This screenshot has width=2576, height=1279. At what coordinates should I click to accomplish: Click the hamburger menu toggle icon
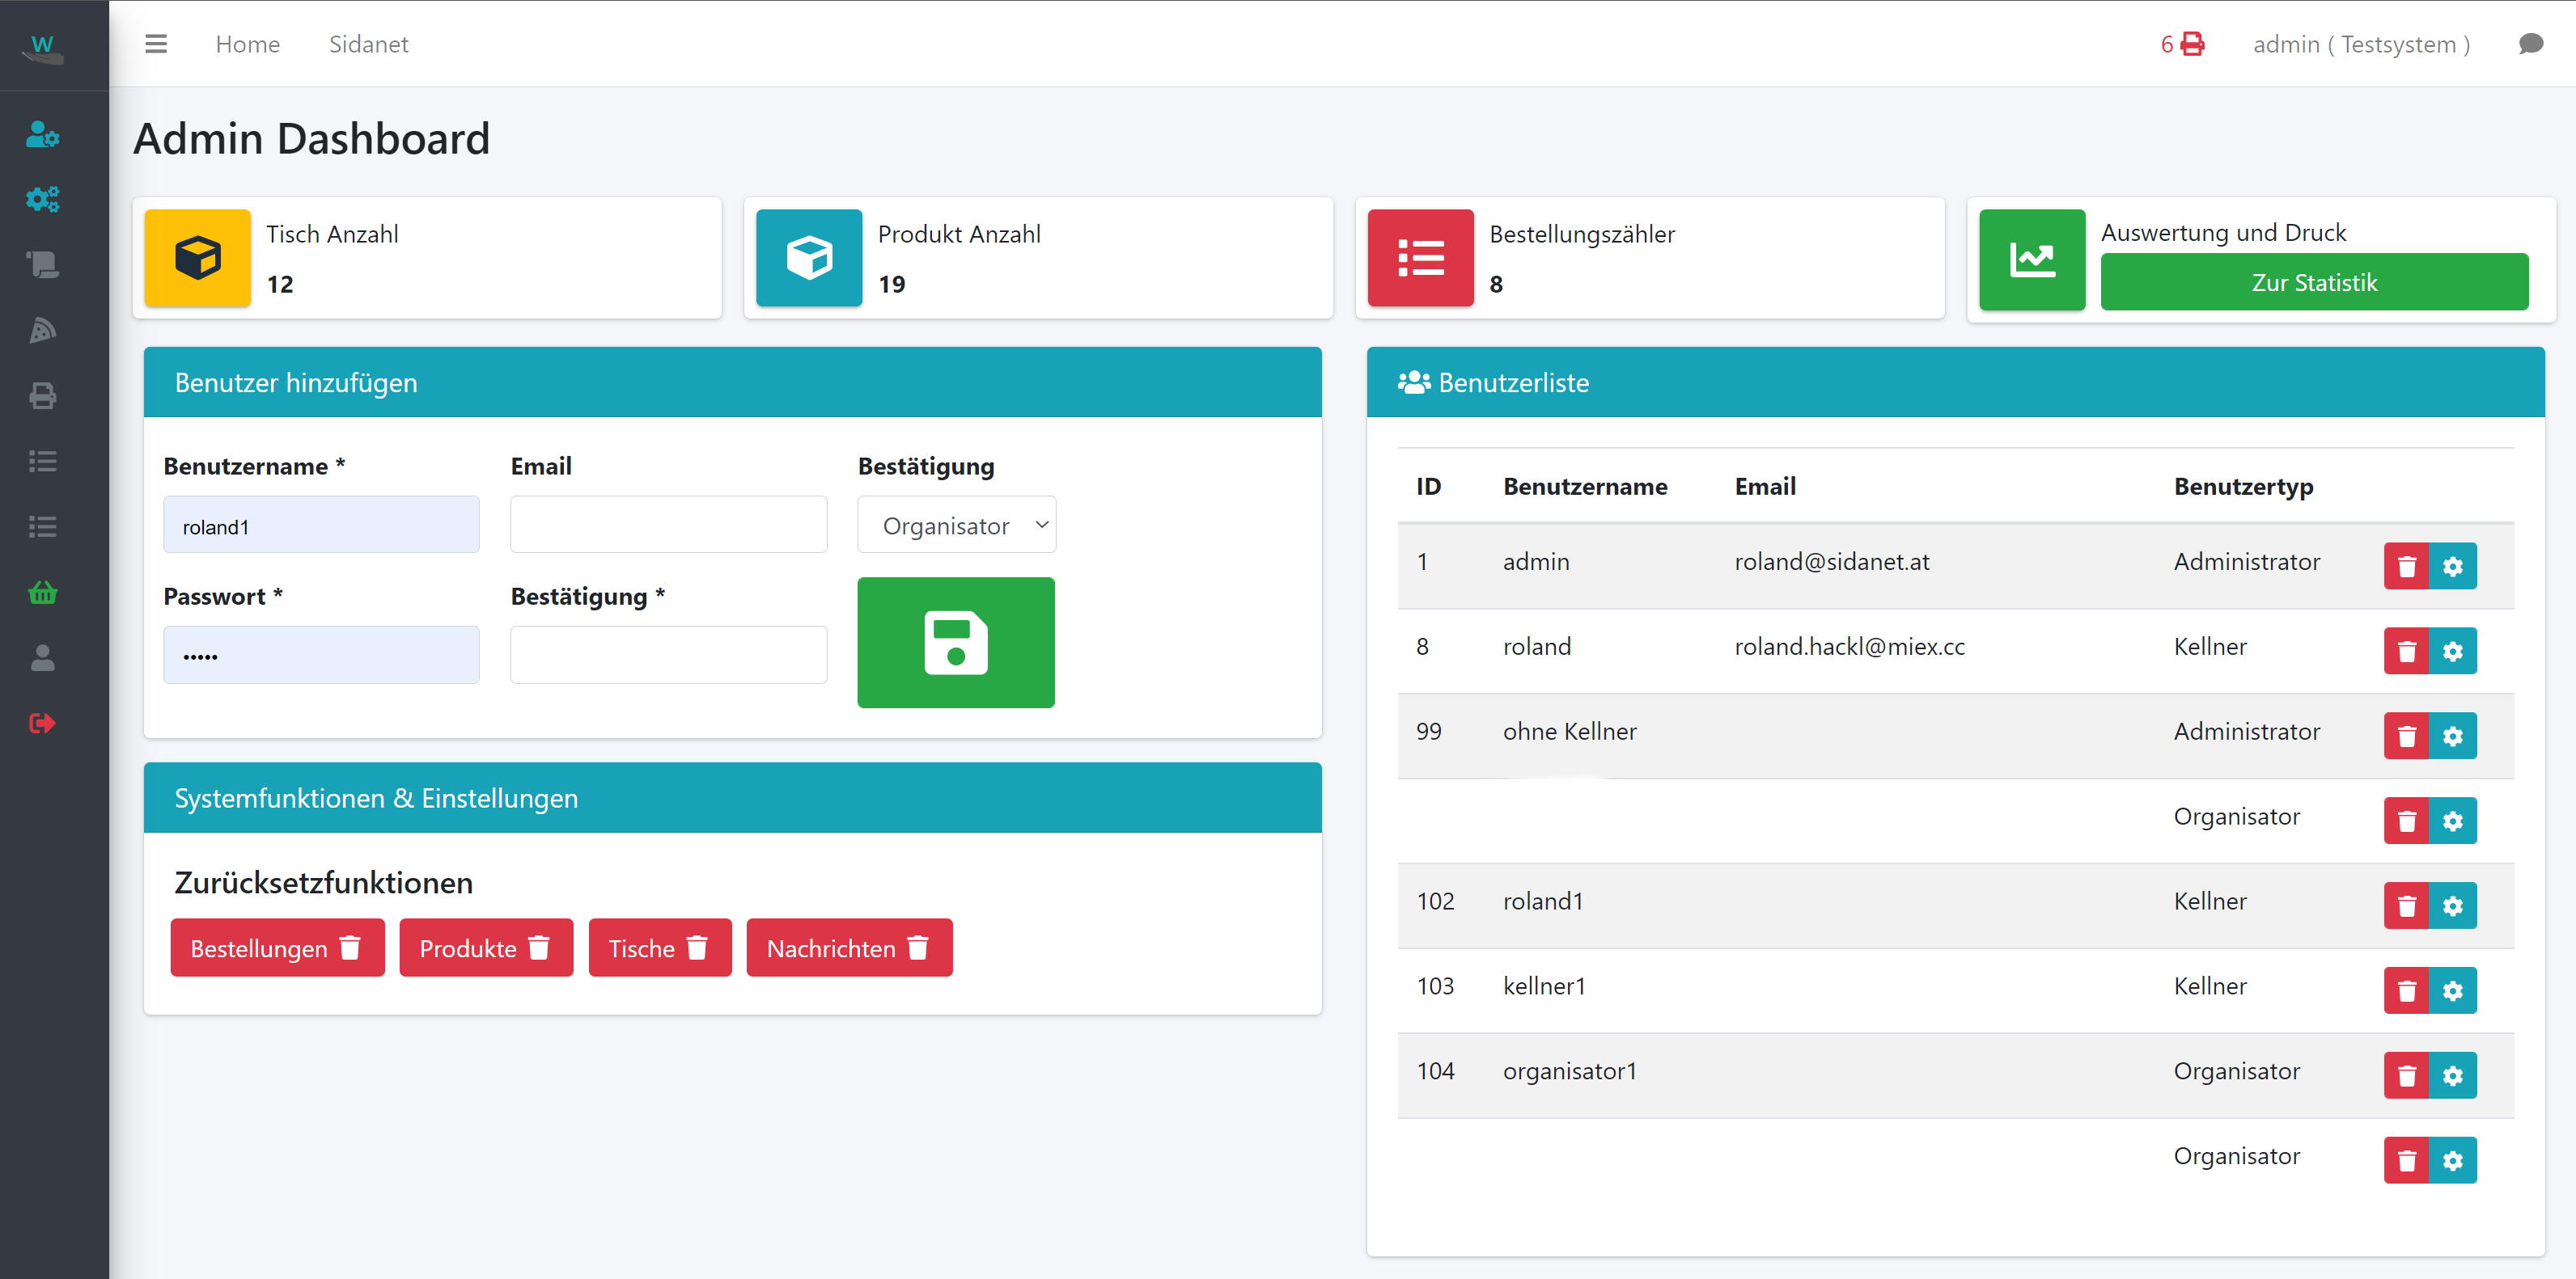pyautogui.click(x=155, y=44)
